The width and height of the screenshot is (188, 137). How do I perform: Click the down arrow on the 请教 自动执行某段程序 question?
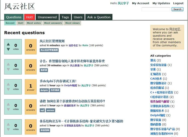point(8,109)
